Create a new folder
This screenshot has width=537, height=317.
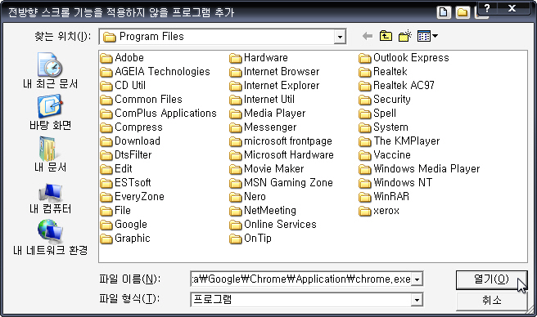(x=405, y=36)
